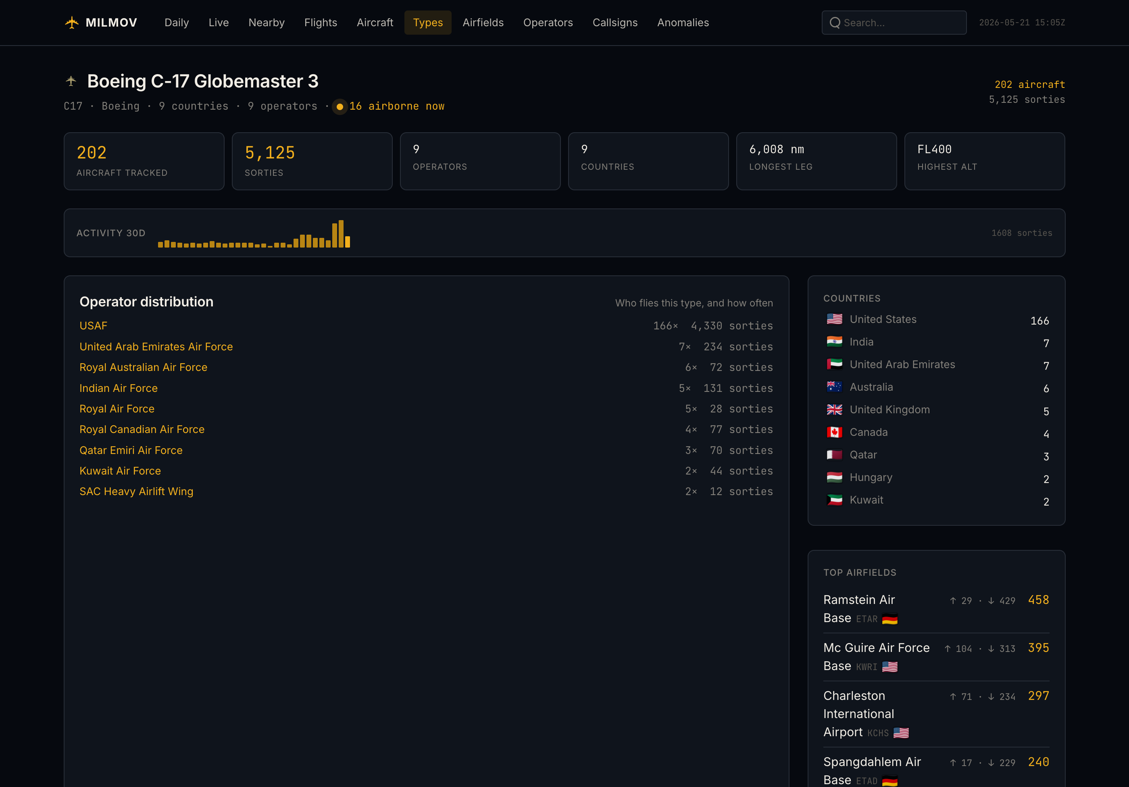Viewport: 1129px width, 787px height.
Task: Open the Daily tab
Action: click(177, 23)
